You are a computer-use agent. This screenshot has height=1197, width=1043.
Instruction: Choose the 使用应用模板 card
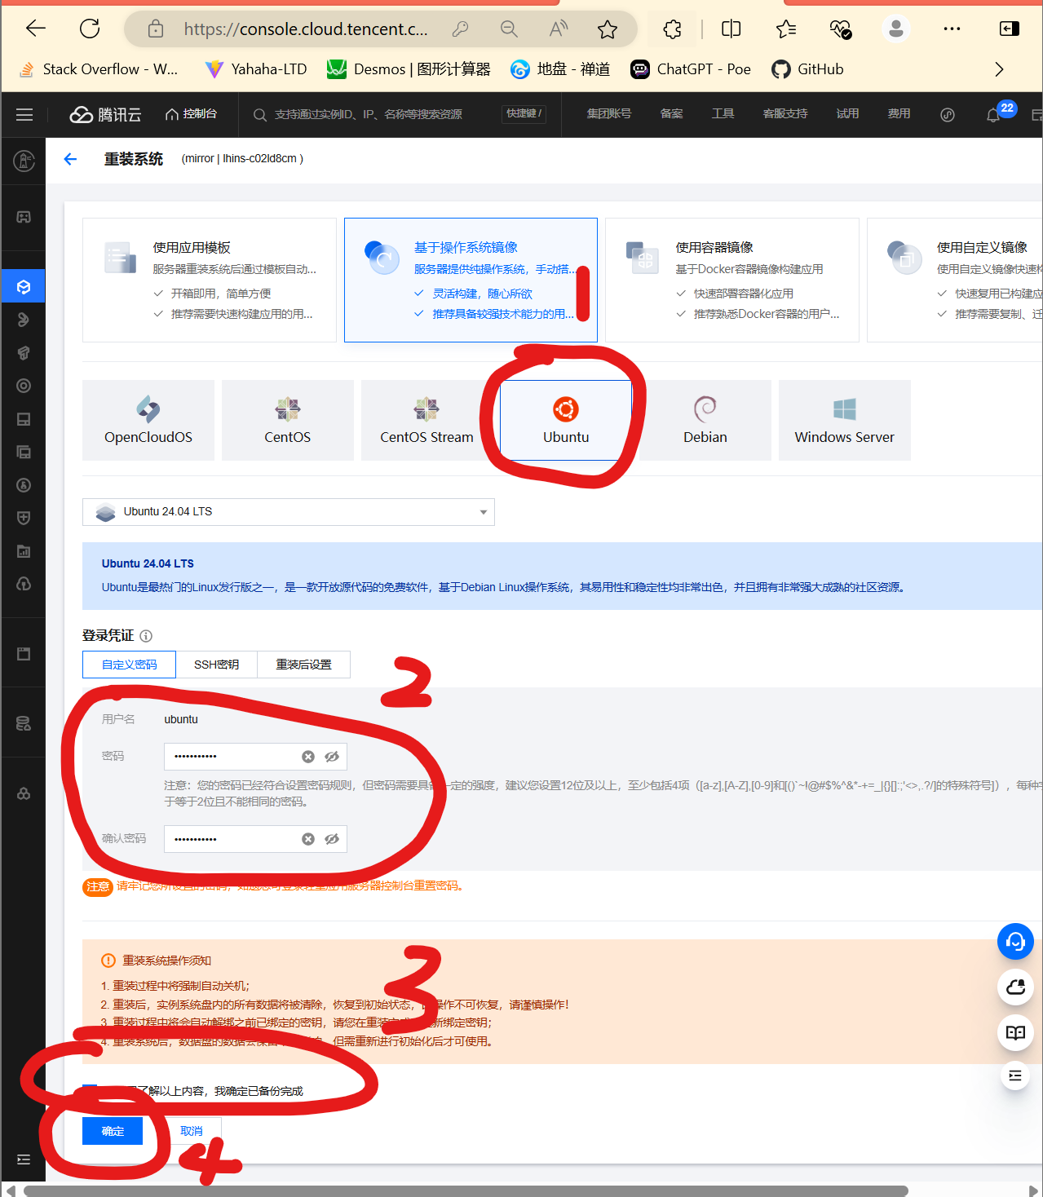click(210, 280)
